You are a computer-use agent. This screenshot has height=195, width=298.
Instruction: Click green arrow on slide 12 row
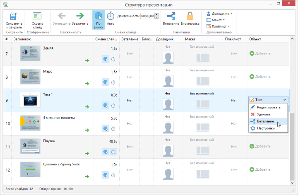(x=87, y=176)
